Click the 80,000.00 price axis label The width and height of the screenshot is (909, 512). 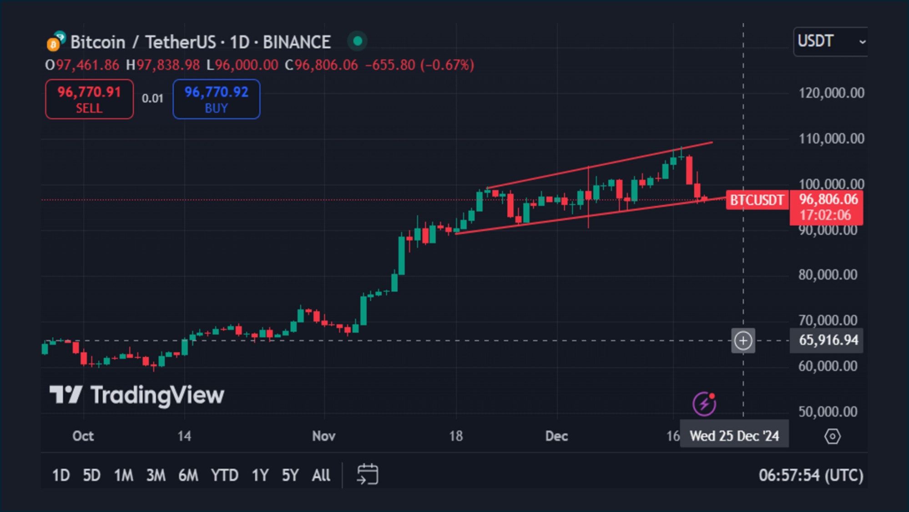(x=828, y=274)
